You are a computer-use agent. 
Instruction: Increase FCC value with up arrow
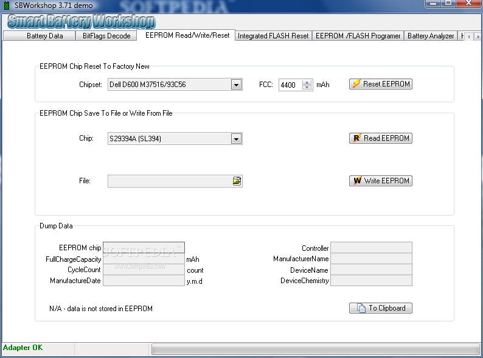pos(307,82)
